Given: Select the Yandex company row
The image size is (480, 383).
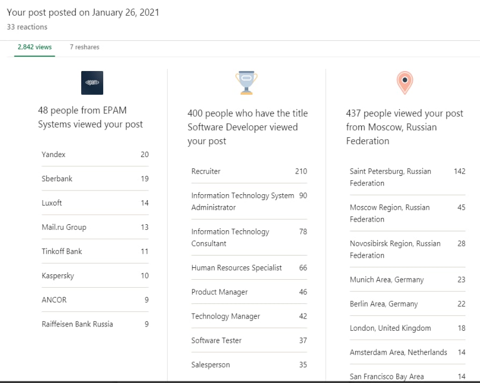Looking at the screenshot, I should click(x=95, y=154).
